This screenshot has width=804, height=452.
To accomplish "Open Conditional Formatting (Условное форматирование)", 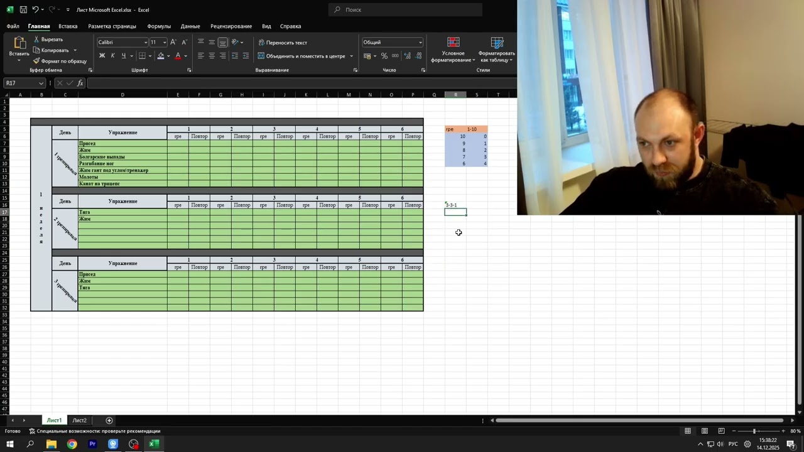I will click(454, 49).
